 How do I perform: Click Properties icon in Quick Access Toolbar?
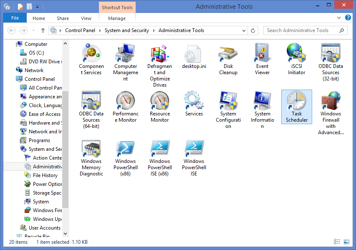pyautogui.click(x=20, y=7)
